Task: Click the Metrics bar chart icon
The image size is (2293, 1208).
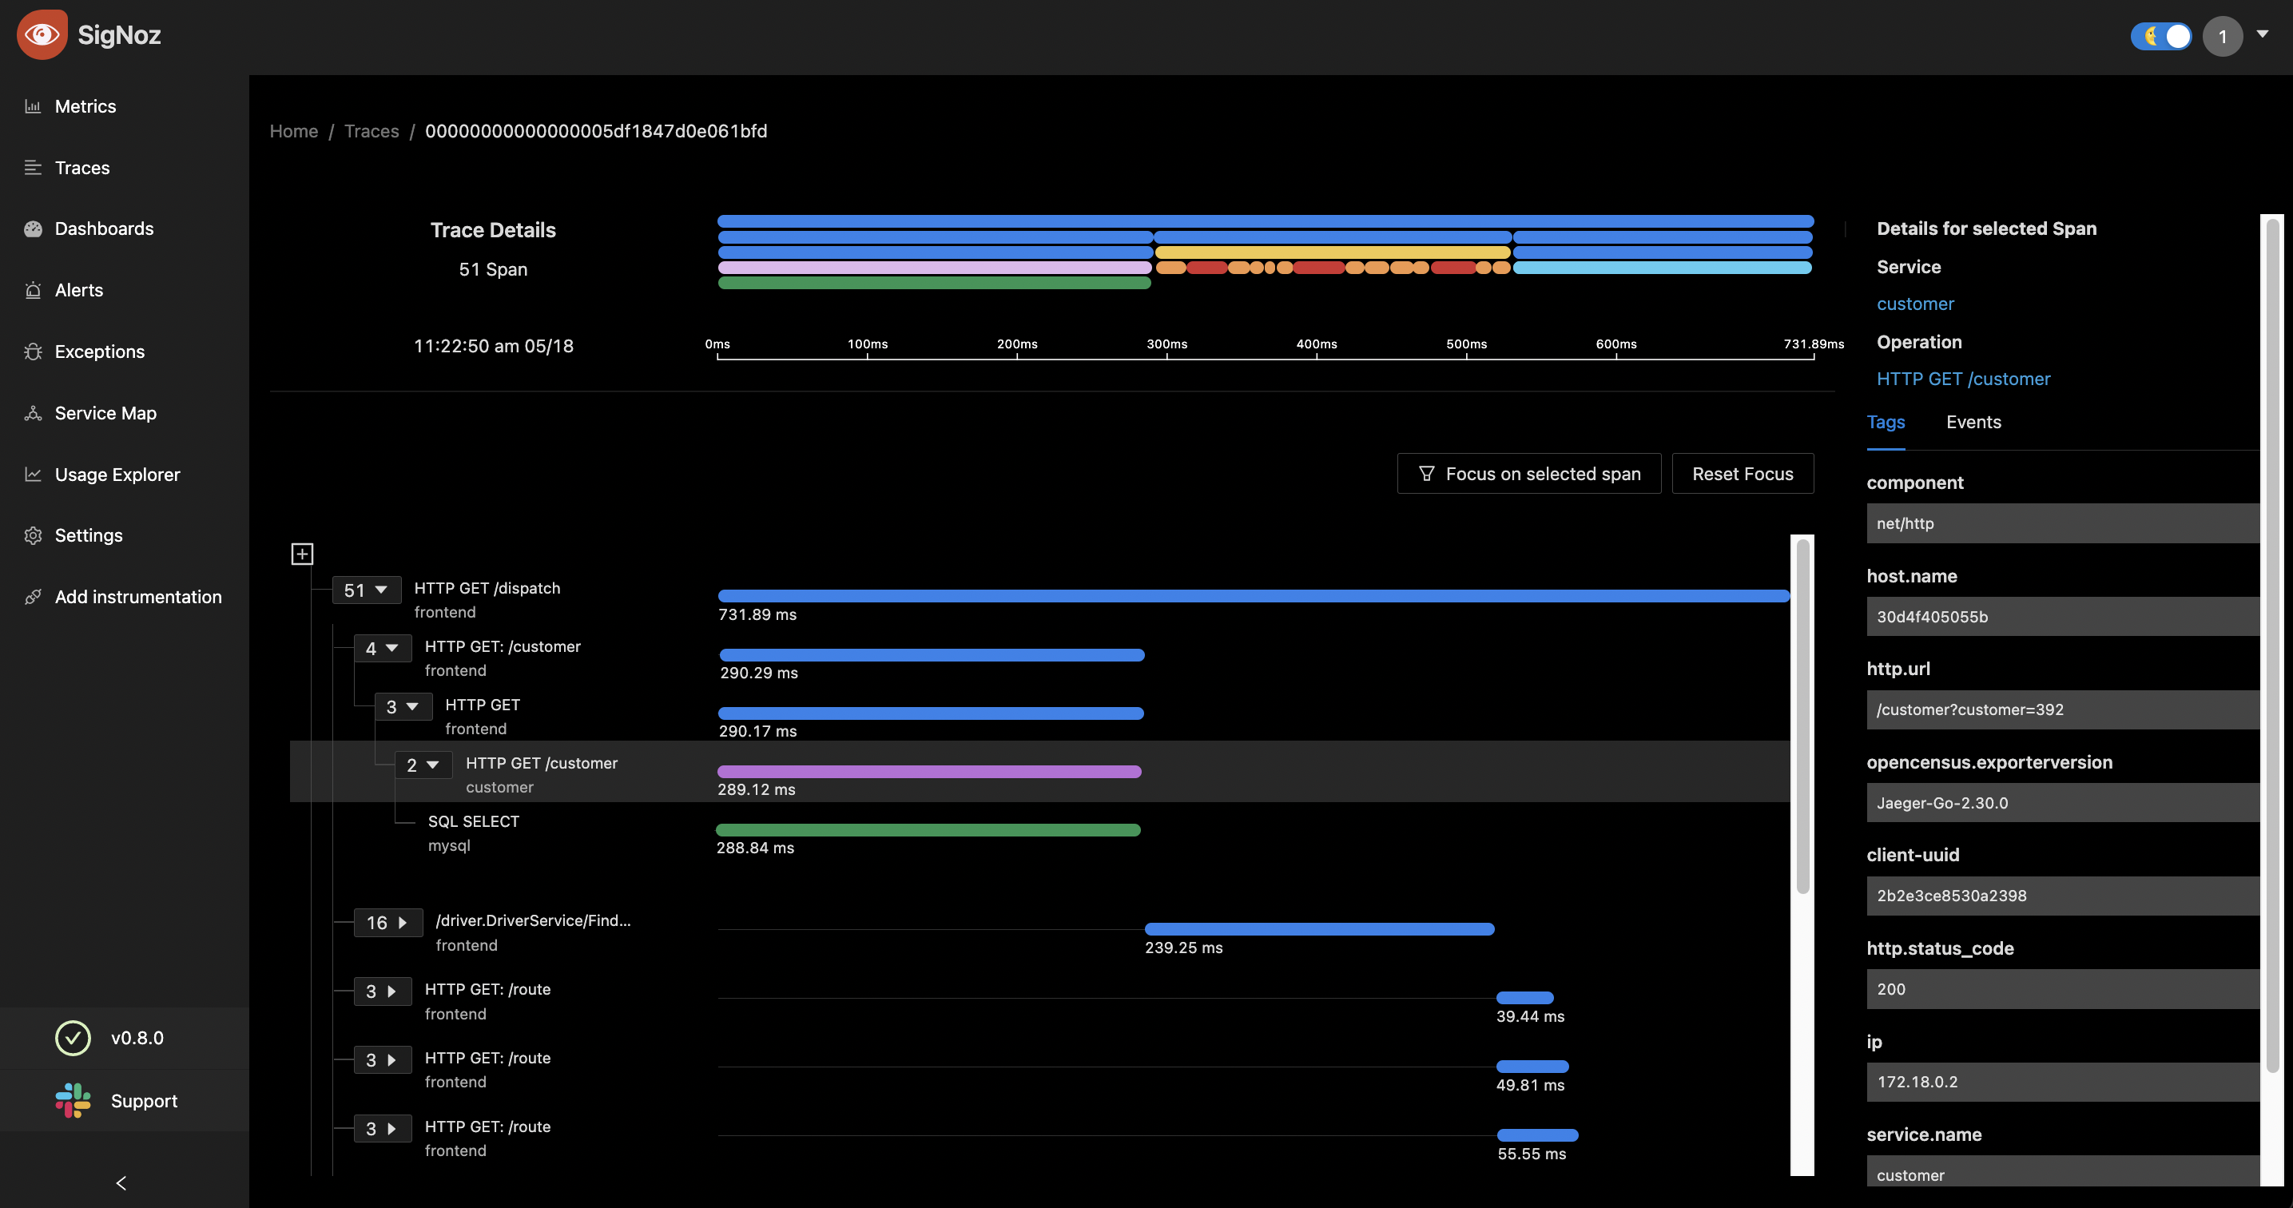Action: point(33,107)
